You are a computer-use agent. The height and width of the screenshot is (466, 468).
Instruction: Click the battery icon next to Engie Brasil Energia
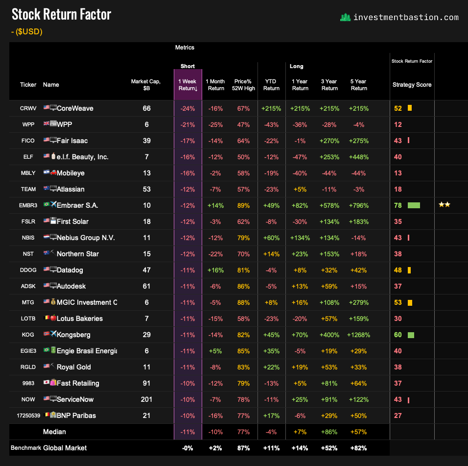(53, 350)
